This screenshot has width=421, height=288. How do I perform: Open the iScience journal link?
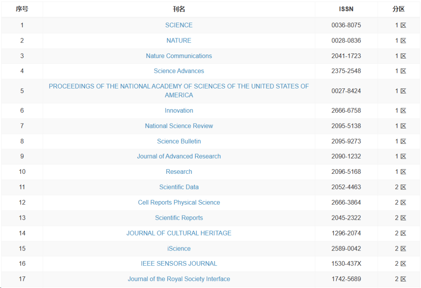tap(179, 249)
